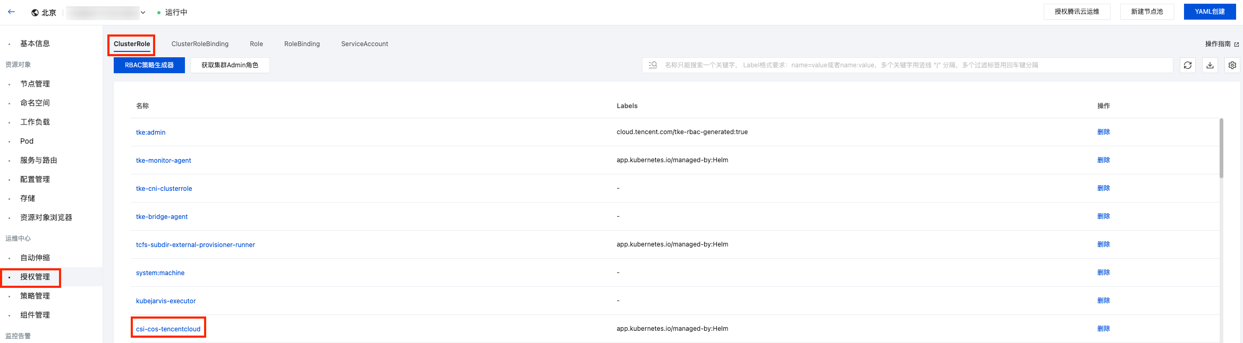
Task: Delete tke-bridge-agent via 删除
Action: click(1103, 216)
